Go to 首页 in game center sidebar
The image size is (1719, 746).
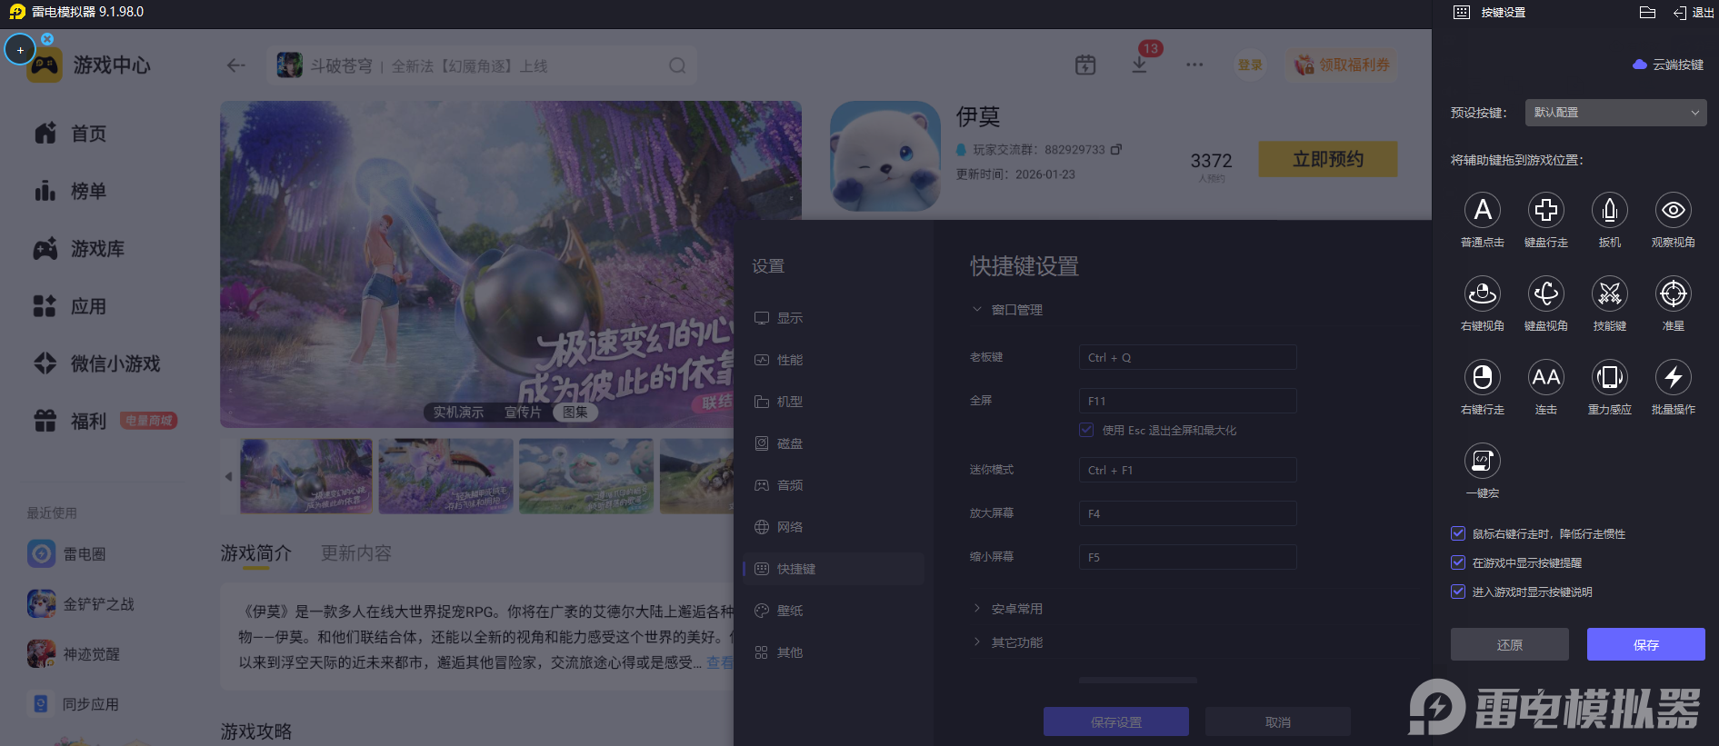coord(71,134)
